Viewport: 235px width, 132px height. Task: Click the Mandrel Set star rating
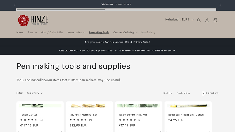[x=78, y=120]
